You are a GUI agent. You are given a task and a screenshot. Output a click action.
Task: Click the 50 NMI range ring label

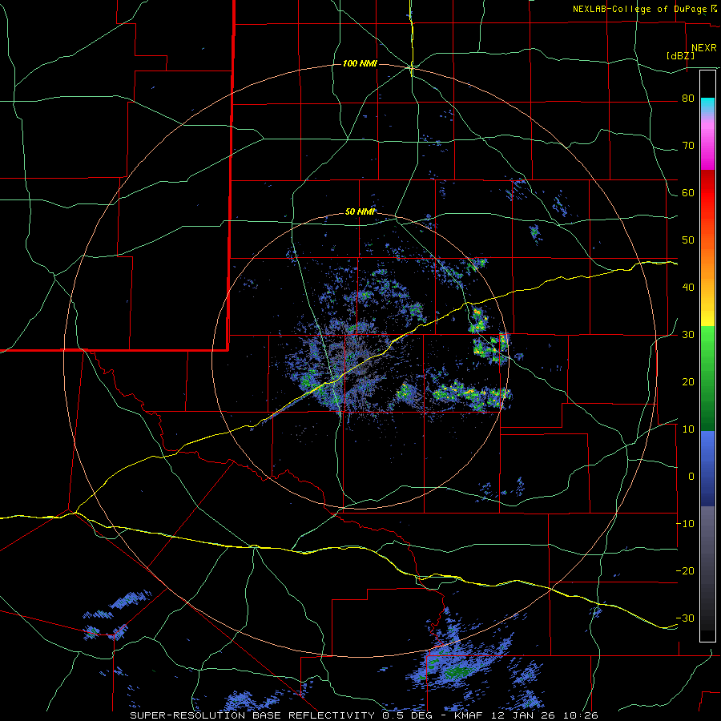(360, 212)
